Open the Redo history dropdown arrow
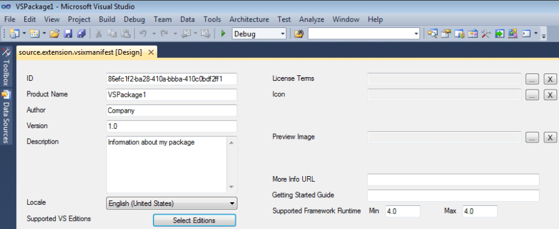Viewport: 559px width, 229px height. coord(175,34)
